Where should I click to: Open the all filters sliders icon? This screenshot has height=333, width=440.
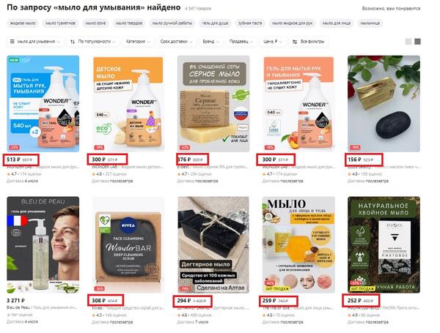(x=295, y=42)
